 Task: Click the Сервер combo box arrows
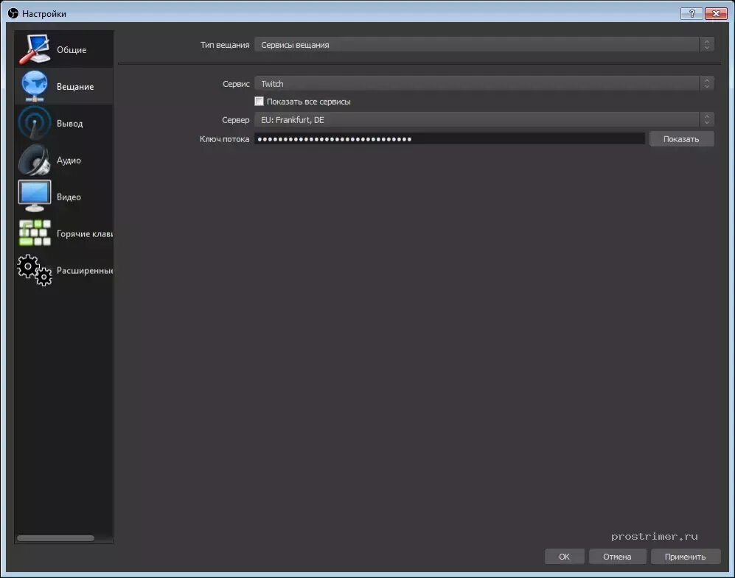pyautogui.click(x=706, y=120)
